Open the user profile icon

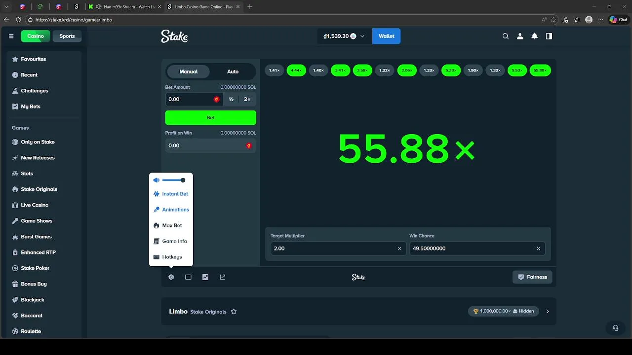tap(520, 36)
